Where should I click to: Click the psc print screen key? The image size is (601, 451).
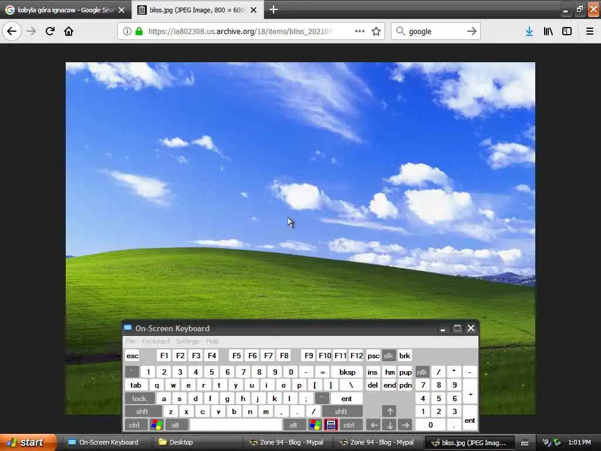point(373,355)
